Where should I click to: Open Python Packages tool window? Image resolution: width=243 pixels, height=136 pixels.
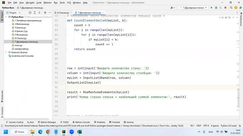[47, 122]
